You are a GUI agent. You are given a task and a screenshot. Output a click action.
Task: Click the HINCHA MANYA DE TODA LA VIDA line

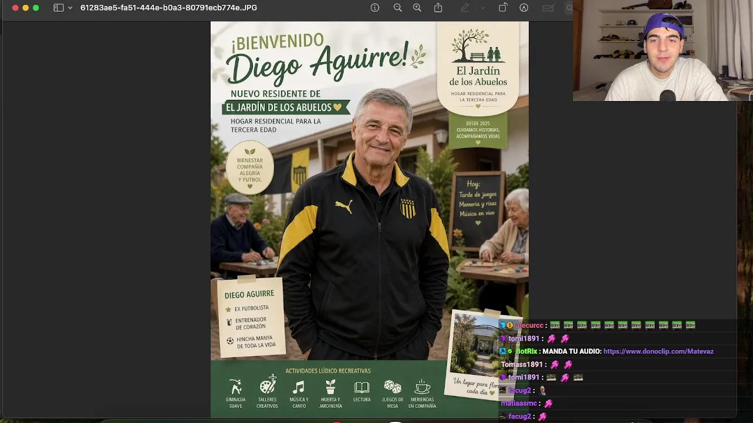tap(256, 341)
